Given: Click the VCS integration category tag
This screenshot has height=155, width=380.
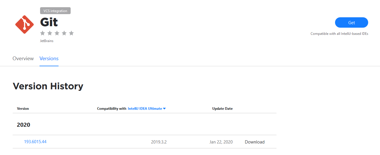Looking at the screenshot, I should point(55,11).
